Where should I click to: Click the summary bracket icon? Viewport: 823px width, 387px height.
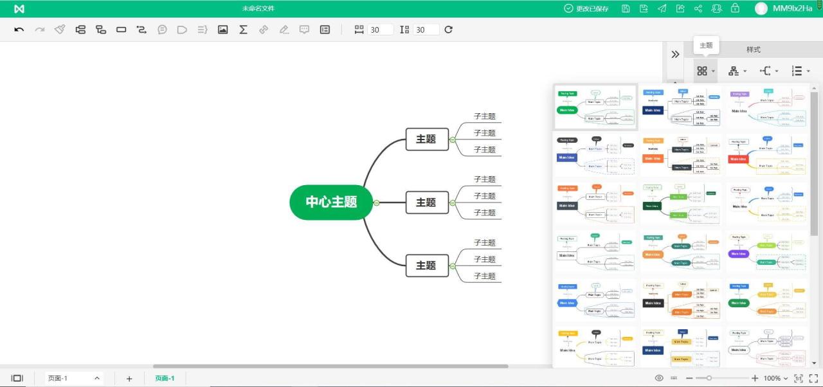point(203,30)
